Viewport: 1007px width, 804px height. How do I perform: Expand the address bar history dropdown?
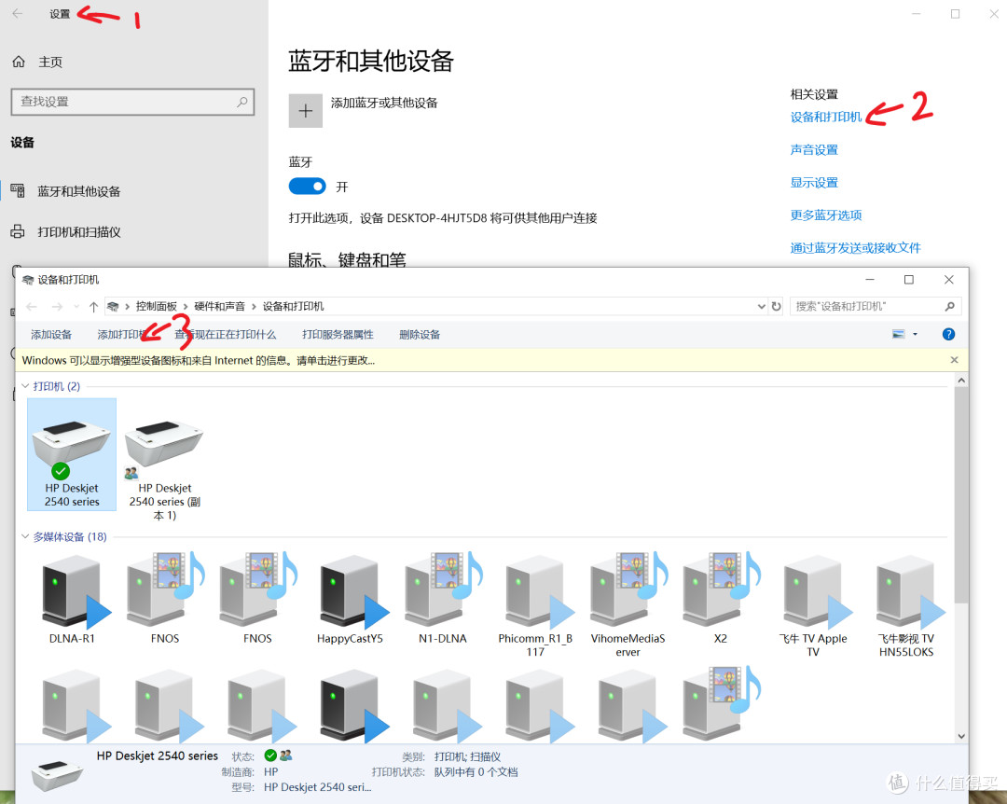tap(761, 307)
